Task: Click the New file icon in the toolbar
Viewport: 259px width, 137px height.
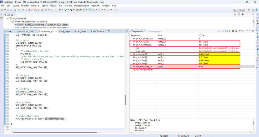Action: pyautogui.click(x=2, y=10)
